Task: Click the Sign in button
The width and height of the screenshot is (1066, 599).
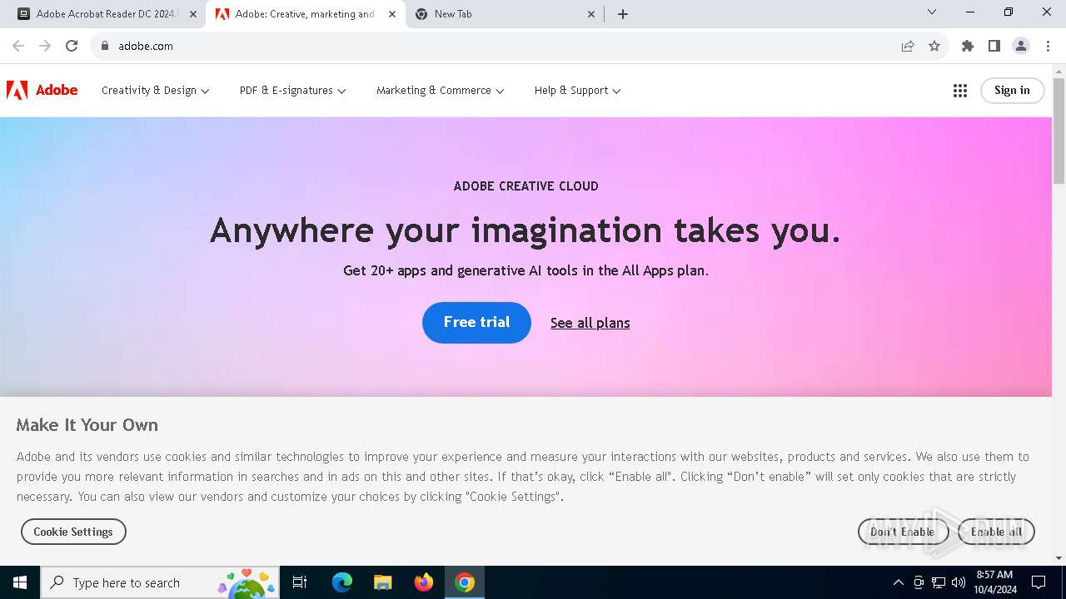Action: 1012,91
